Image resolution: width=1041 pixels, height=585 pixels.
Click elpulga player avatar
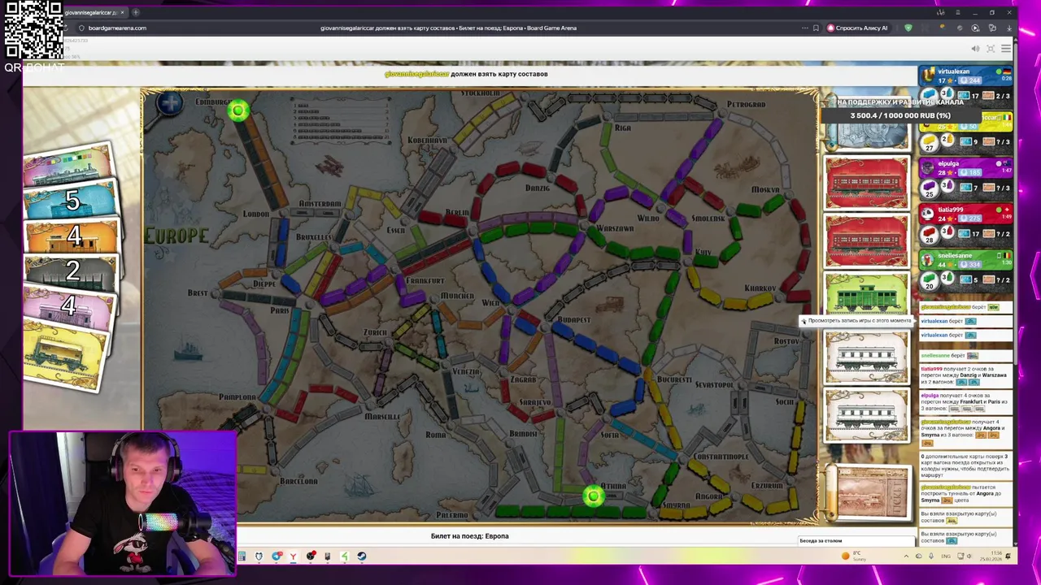coord(928,167)
